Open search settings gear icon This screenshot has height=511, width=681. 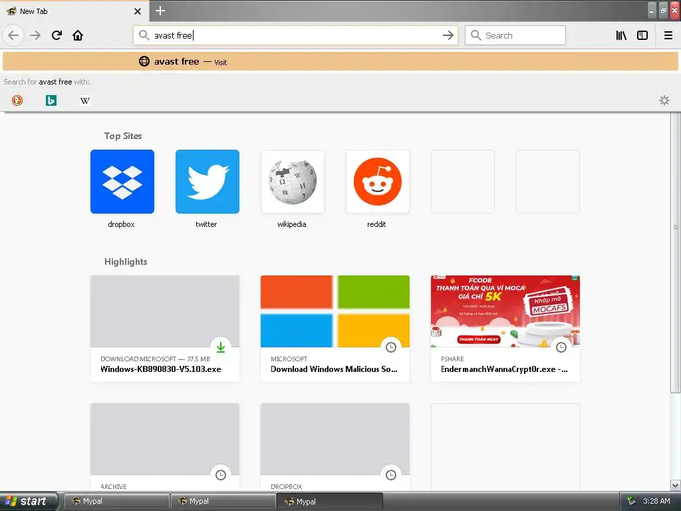tap(664, 100)
